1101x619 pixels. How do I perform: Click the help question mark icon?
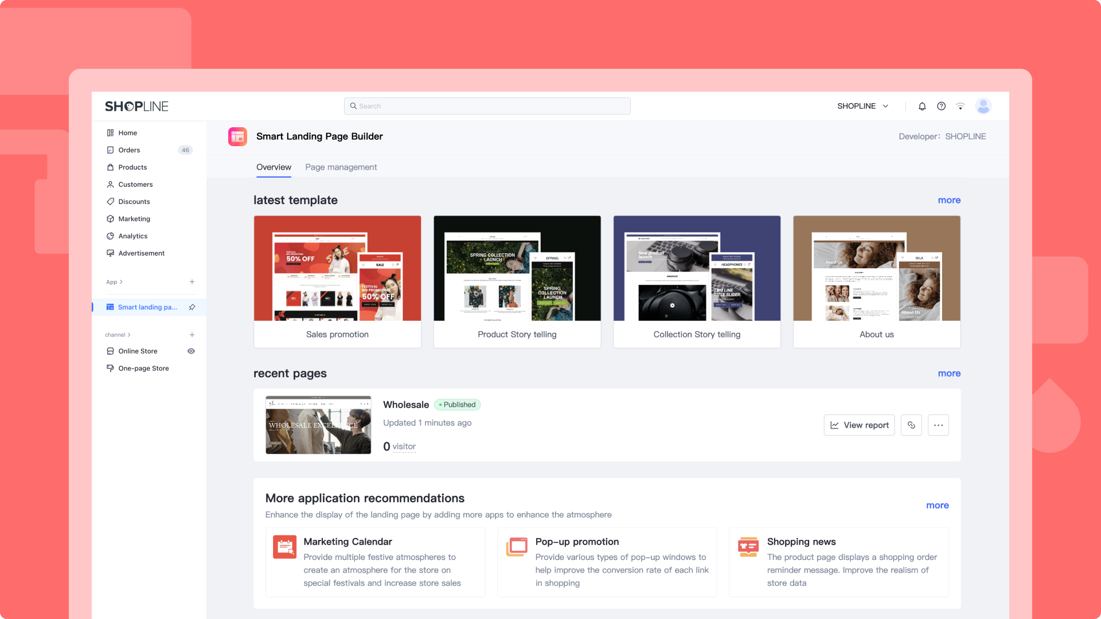click(941, 106)
